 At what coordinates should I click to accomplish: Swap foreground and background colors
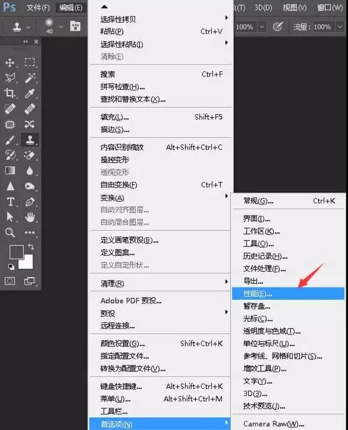(x=31, y=247)
